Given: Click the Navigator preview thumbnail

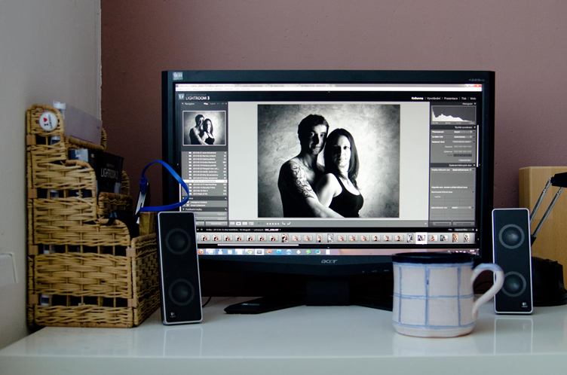Looking at the screenshot, I should [x=204, y=128].
